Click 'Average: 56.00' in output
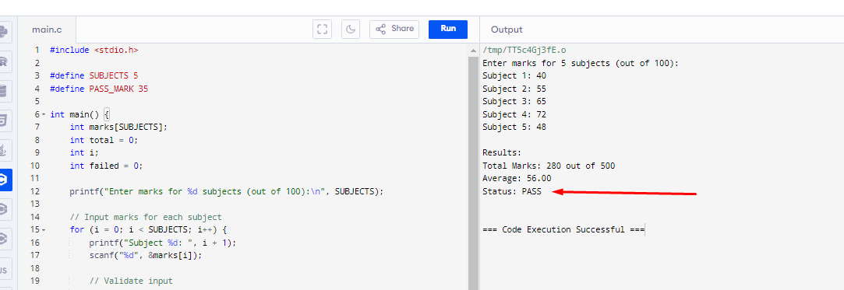Viewport: 844px width, 290px height. tap(517, 178)
